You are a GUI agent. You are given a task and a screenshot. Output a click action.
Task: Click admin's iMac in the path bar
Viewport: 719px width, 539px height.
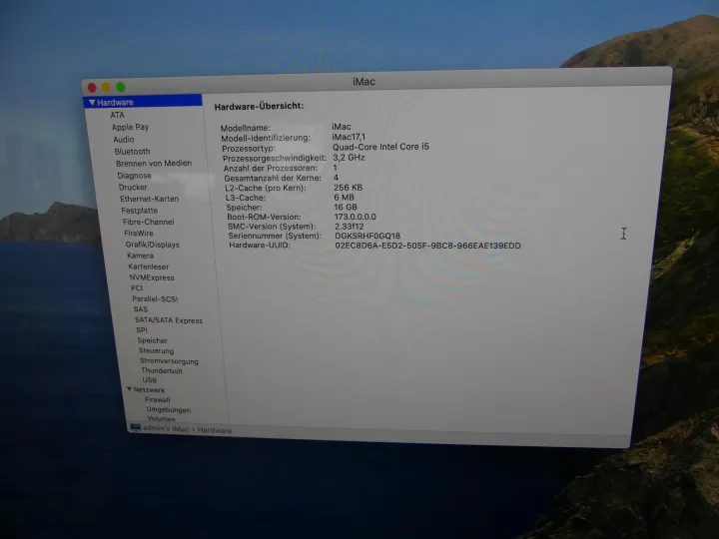pyautogui.click(x=166, y=429)
